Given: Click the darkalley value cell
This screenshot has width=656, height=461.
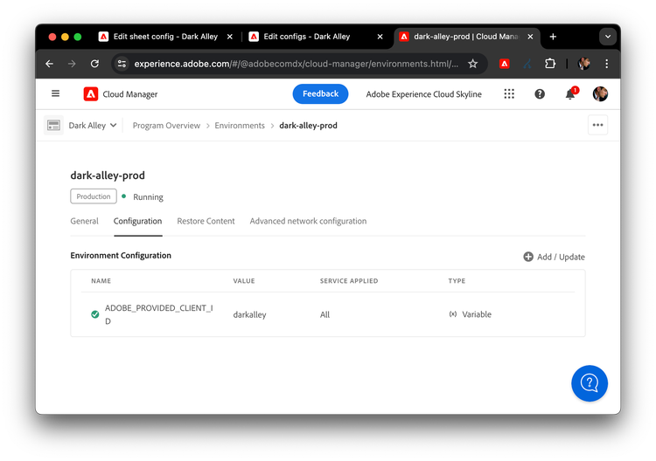Looking at the screenshot, I should [249, 314].
